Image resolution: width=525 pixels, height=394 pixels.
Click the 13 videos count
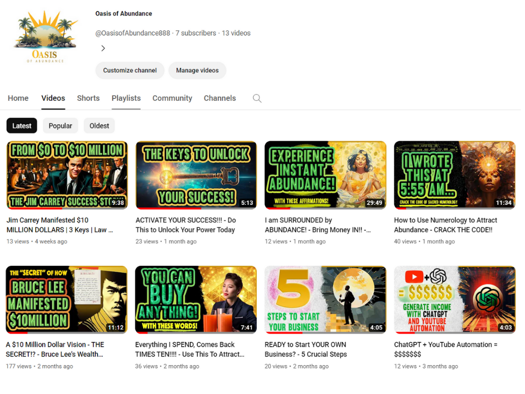click(236, 33)
